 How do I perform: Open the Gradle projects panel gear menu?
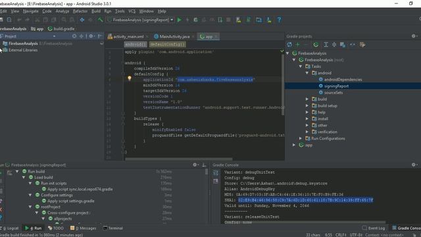pos(414,36)
